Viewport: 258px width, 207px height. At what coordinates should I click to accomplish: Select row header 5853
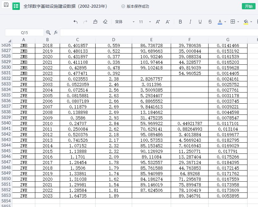(6, 195)
